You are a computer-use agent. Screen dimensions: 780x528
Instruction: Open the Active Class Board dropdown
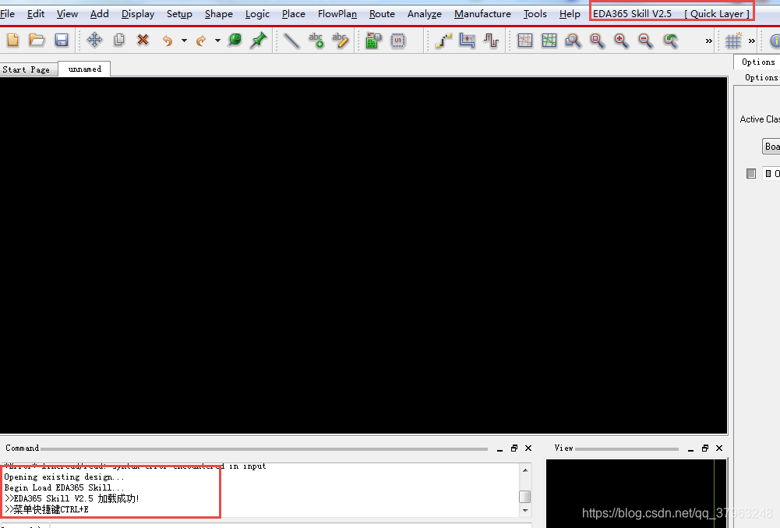tap(771, 146)
